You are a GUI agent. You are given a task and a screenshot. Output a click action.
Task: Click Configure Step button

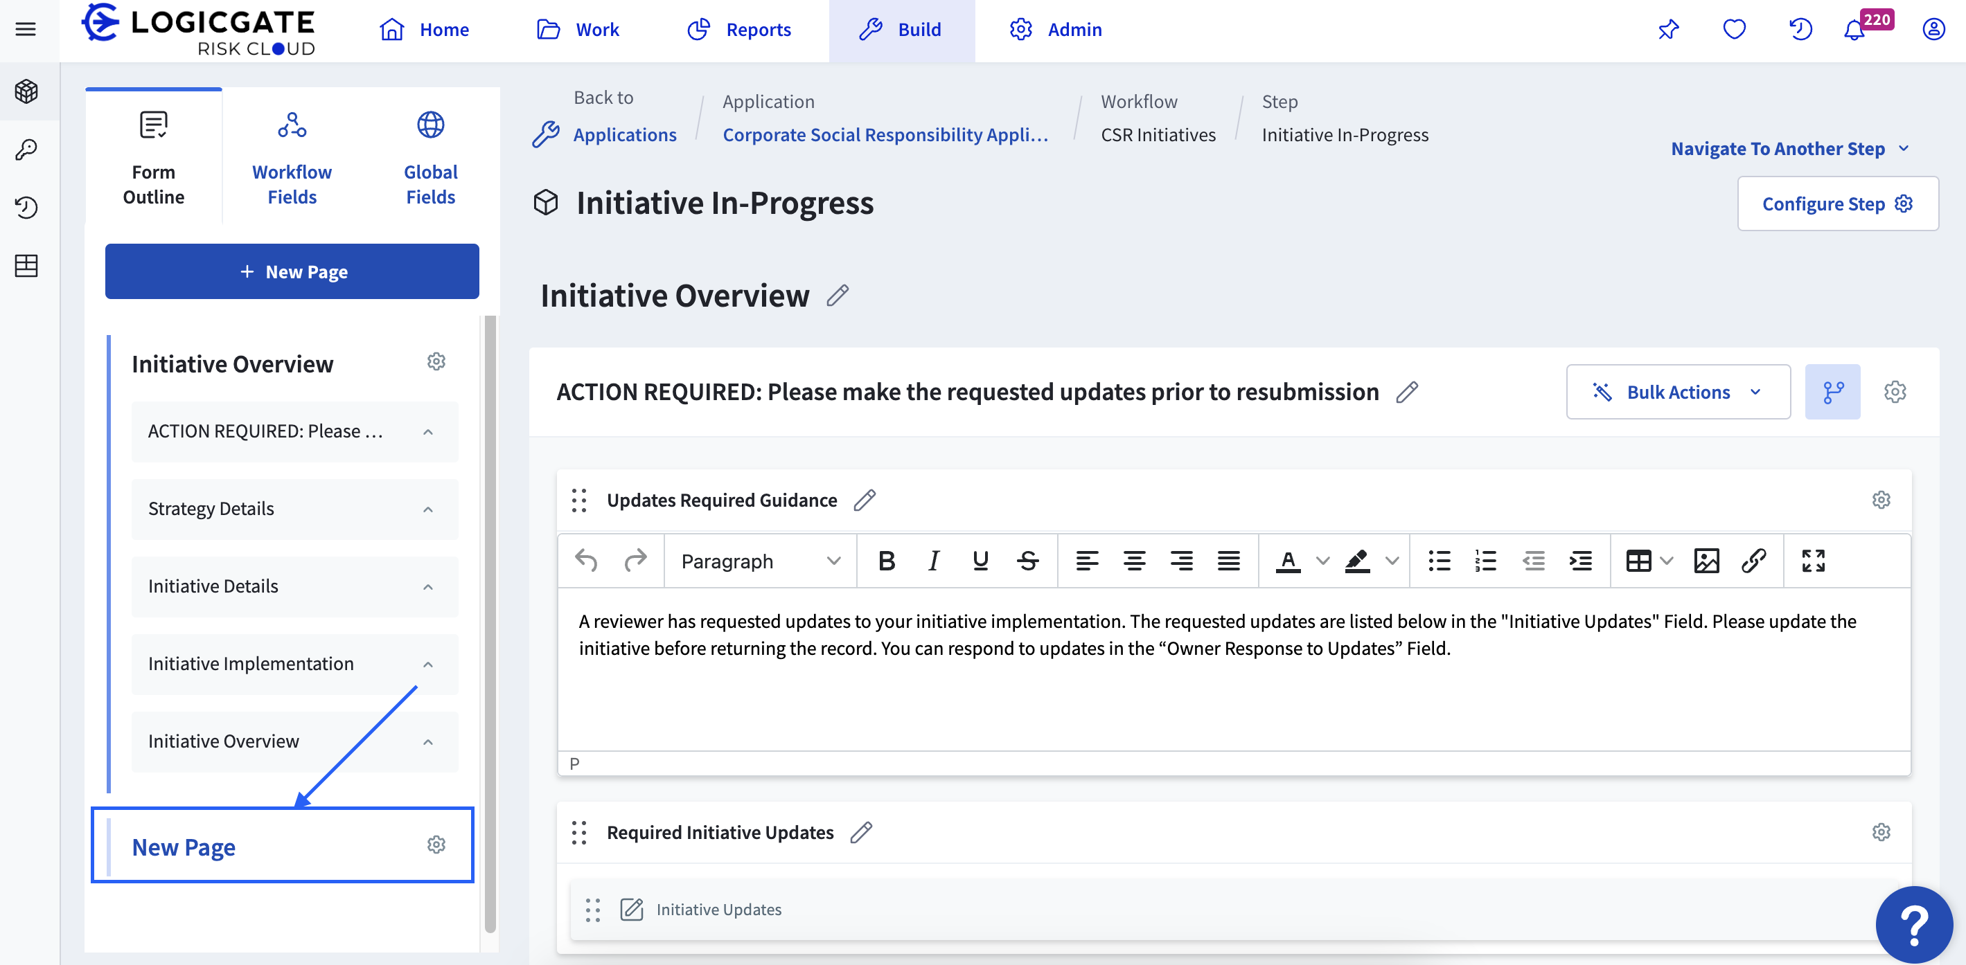[1838, 204]
